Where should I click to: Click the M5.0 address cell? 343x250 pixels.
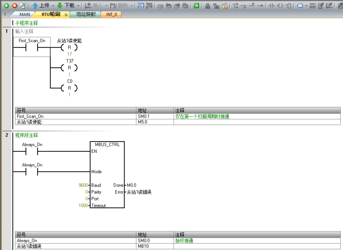pos(155,122)
